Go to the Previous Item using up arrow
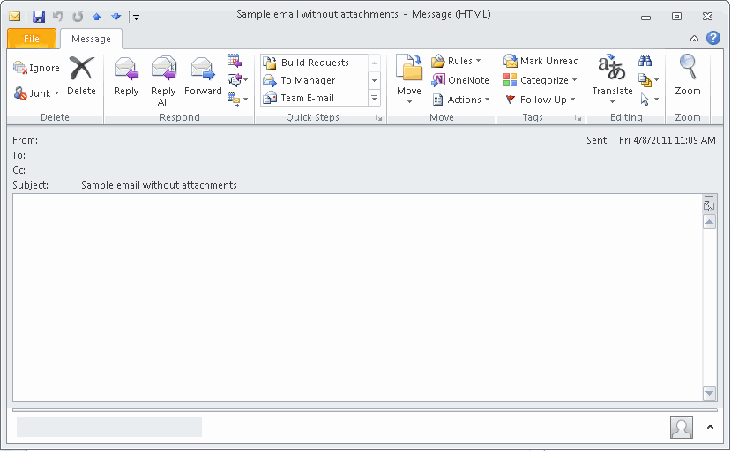 (96, 18)
